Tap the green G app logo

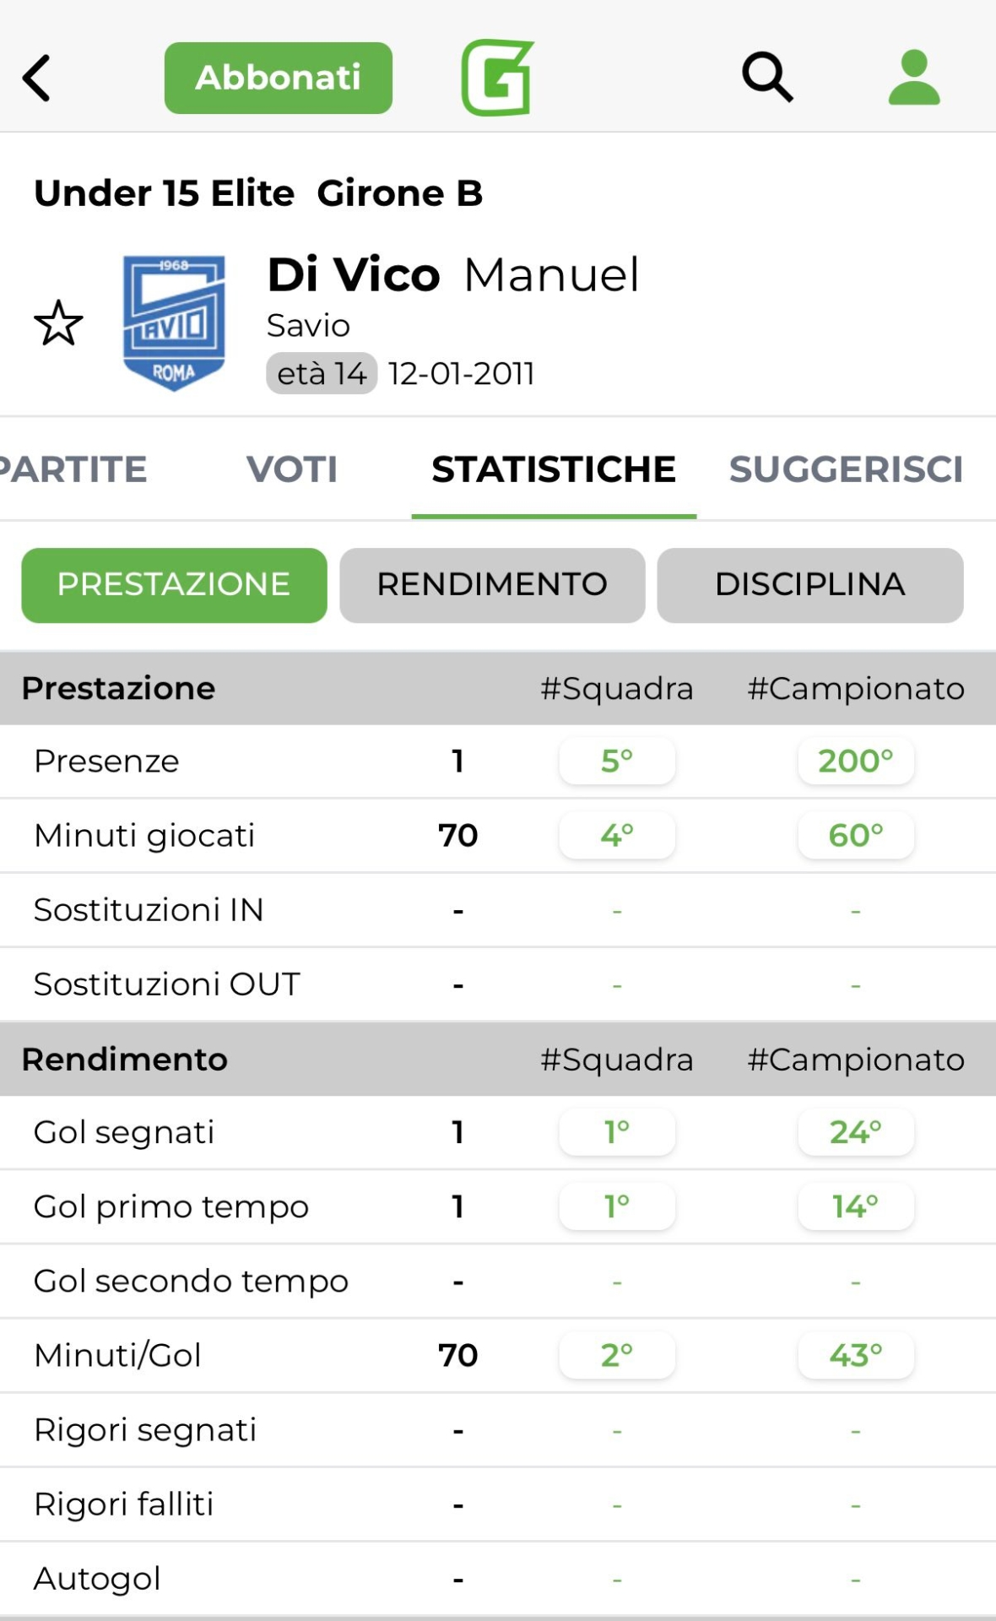pyautogui.click(x=497, y=78)
